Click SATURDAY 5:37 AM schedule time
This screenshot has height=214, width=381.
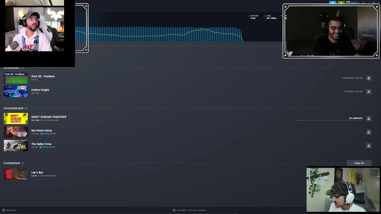point(353,92)
